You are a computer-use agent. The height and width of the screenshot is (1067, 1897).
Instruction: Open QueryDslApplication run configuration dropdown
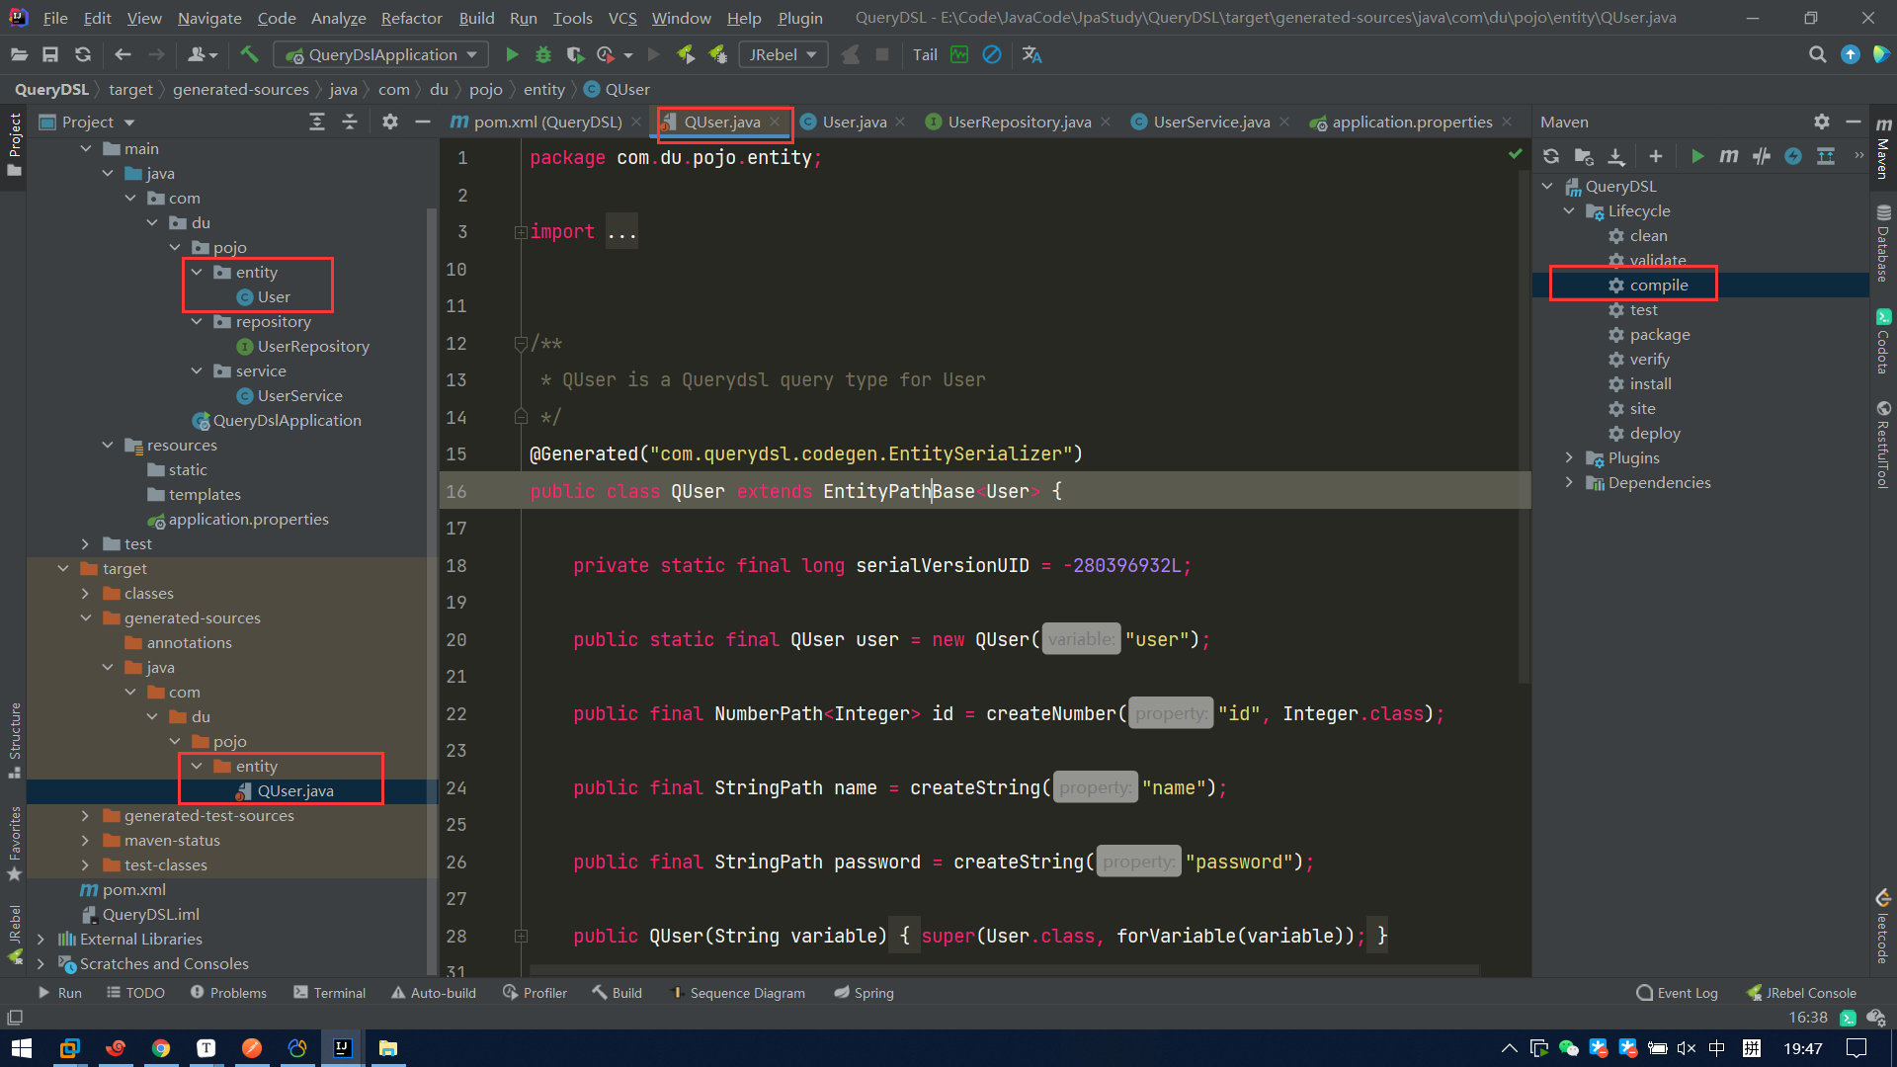click(382, 55)
